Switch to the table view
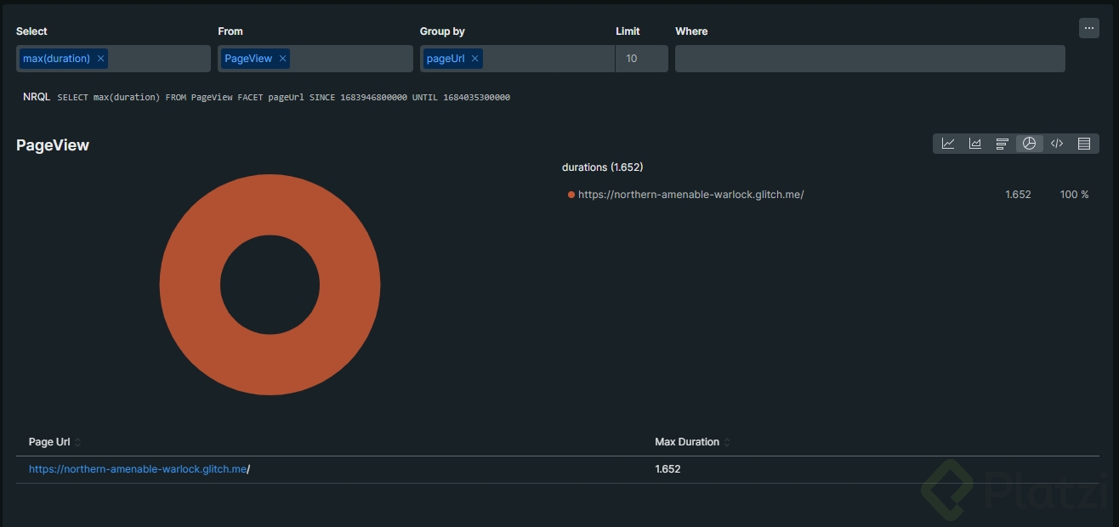Image resolution: width=1119 pixels, height=527 pixels. coord(1084,144)
